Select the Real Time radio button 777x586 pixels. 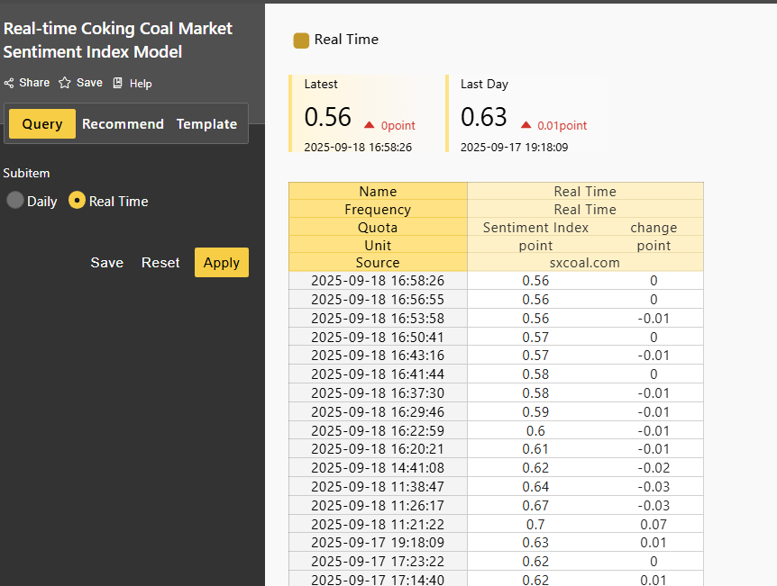[78, 201]
